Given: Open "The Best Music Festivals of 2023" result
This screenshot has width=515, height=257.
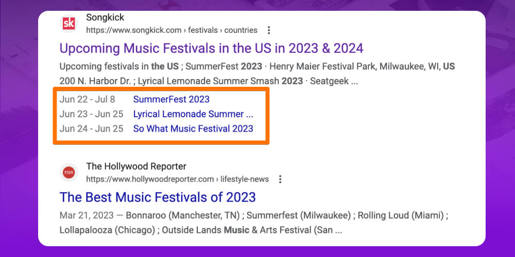Looking at the screenshot, I should point(158,197).
